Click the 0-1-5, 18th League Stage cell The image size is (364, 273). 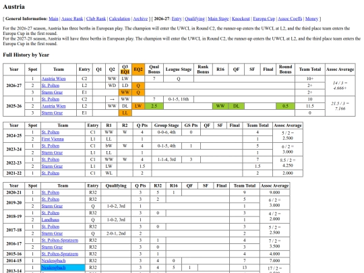[179, 99]
